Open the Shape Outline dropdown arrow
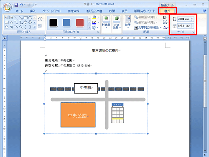209x157 pixels. point(98,22)
